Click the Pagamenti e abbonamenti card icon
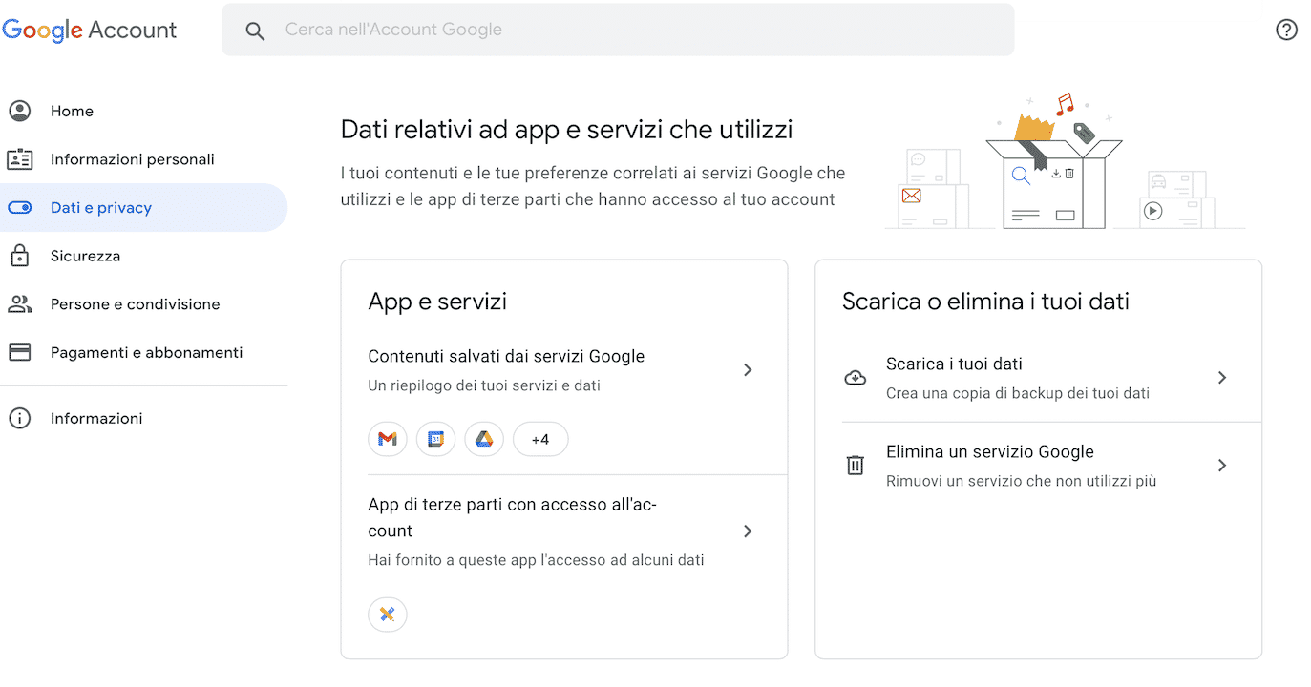Screen dimensions: 1311x687 (x=20, y=352)
